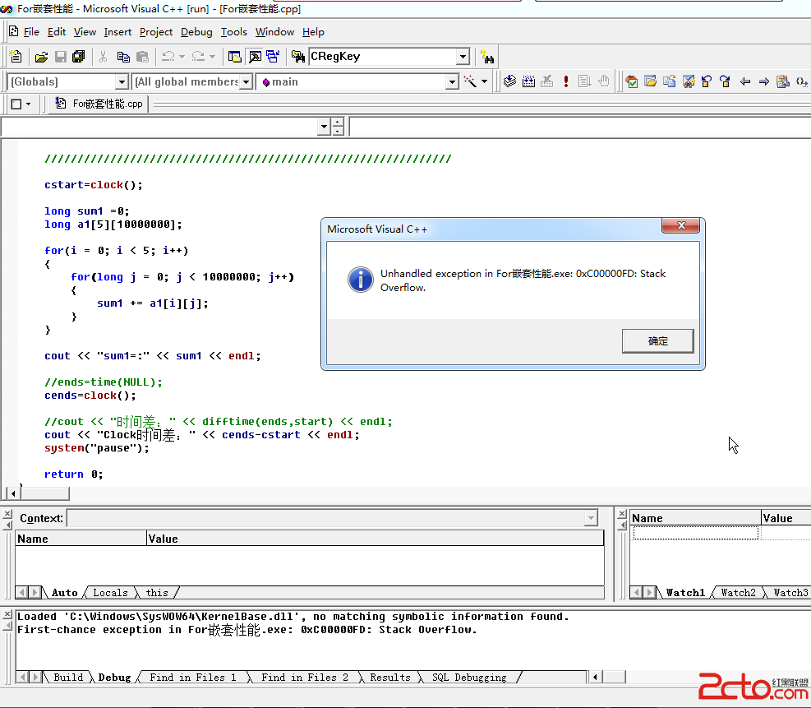Click the 确定 button in error dialog

coord(657,341)
